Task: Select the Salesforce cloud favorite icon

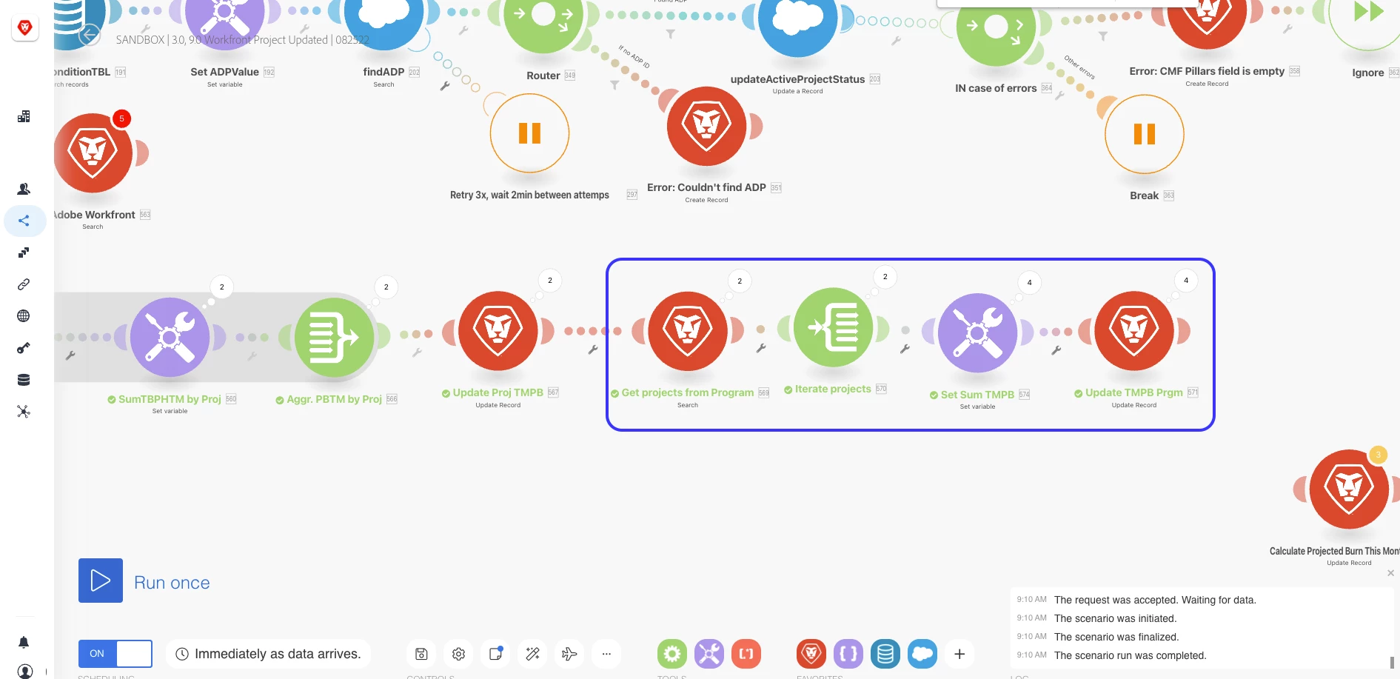Action: [x=922, y=654]
